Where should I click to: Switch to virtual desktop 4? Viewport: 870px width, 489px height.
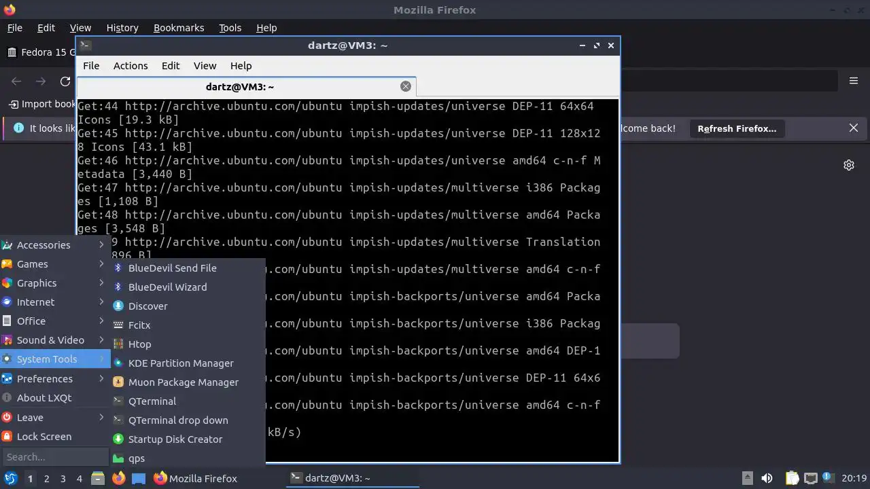[x=79, y=479]
